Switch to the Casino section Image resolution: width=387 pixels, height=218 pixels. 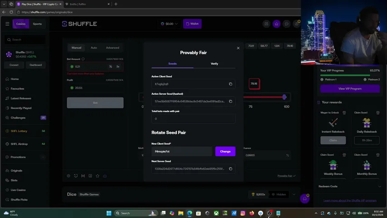(21, 24)
